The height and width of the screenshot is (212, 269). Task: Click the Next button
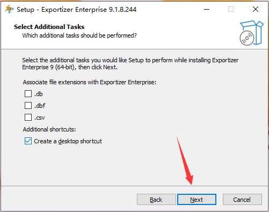coord(197,200)
